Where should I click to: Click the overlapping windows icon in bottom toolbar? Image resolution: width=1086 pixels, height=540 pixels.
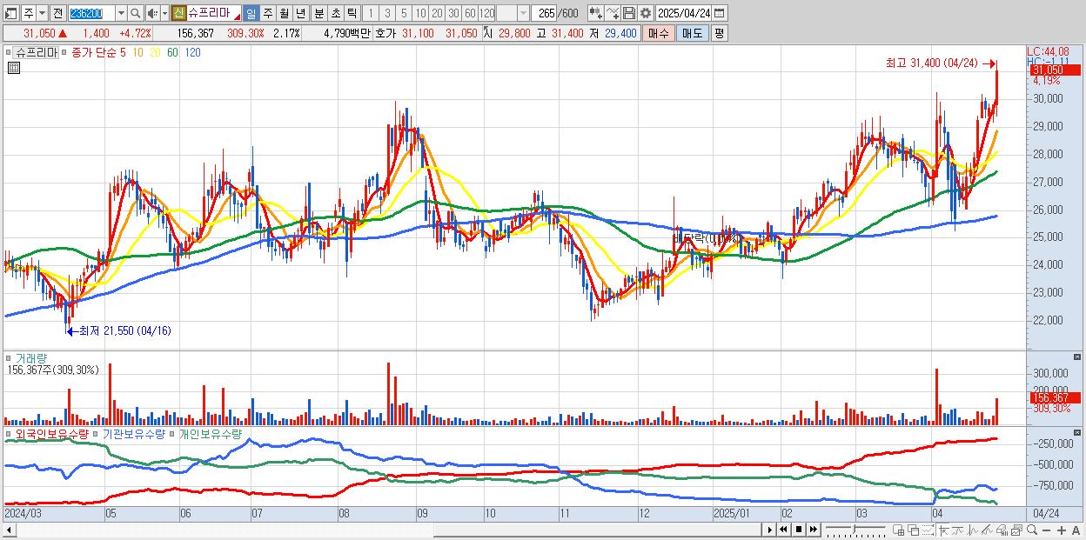[x=914, y=529]
